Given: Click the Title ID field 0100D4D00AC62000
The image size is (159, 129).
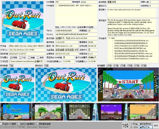Looking at the screenshot, I should coord(67,30).
